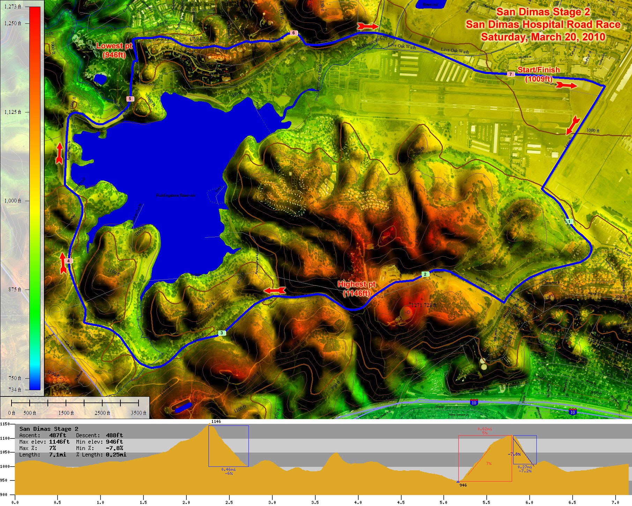This screenshot has width=632, height=506.
Task: Click the 'Saturday, March 20, 2010' date text
Action: 543,37
